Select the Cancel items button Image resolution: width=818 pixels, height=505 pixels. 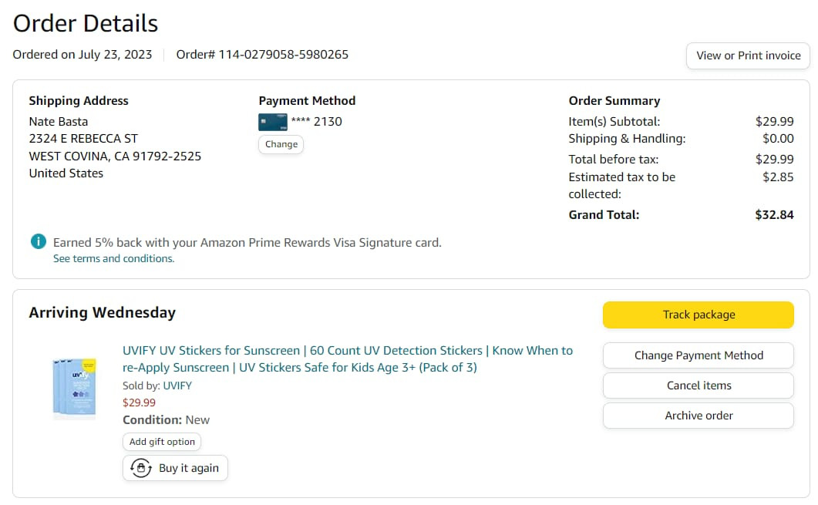pyautogui.click(x=698, y=385)
